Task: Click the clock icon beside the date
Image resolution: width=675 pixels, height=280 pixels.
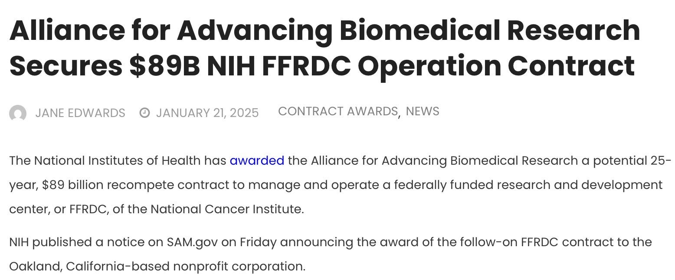Action: (x=144, y=113)
